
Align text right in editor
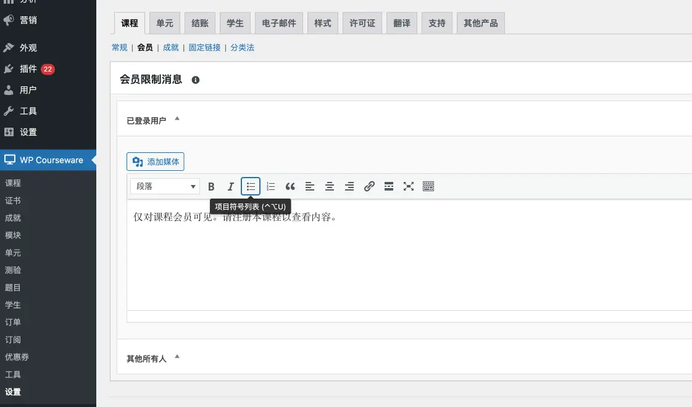(x=349, y=186)
